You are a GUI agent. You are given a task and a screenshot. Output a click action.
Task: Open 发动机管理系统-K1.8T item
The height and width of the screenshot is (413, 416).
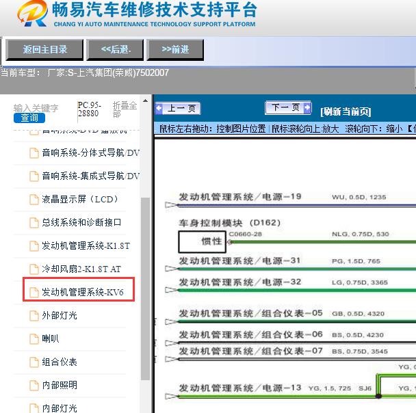click(x=86, y=245)
